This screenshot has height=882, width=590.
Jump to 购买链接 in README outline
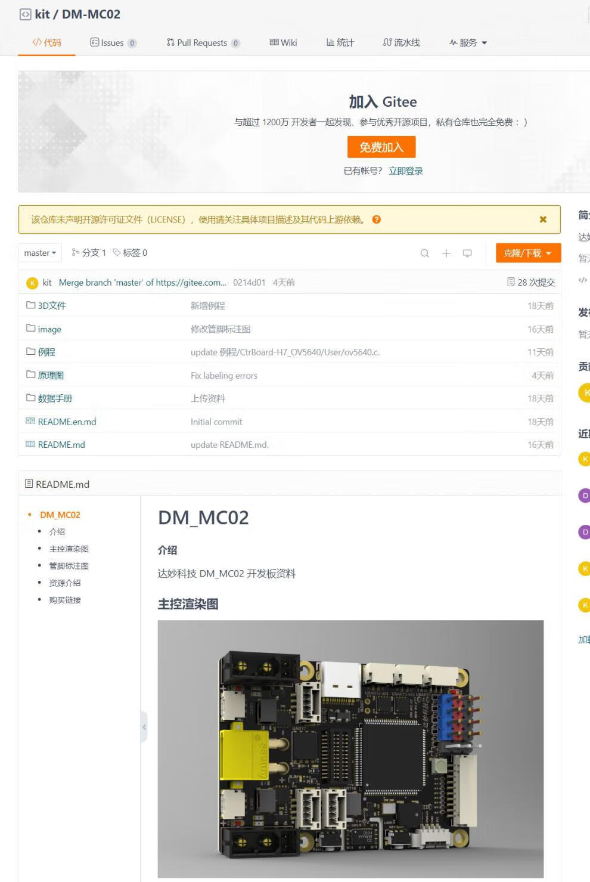[65, 600]
